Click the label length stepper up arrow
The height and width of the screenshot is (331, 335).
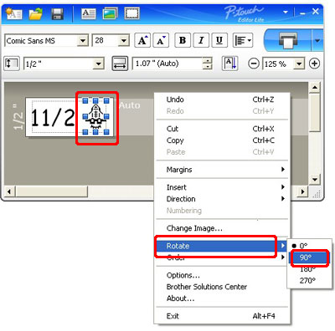(x=207, y=61)
